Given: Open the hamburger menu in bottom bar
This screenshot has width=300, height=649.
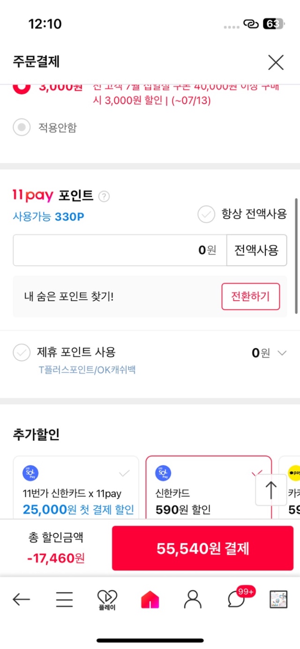Looking at the screenshot, I should pos(64,599).
